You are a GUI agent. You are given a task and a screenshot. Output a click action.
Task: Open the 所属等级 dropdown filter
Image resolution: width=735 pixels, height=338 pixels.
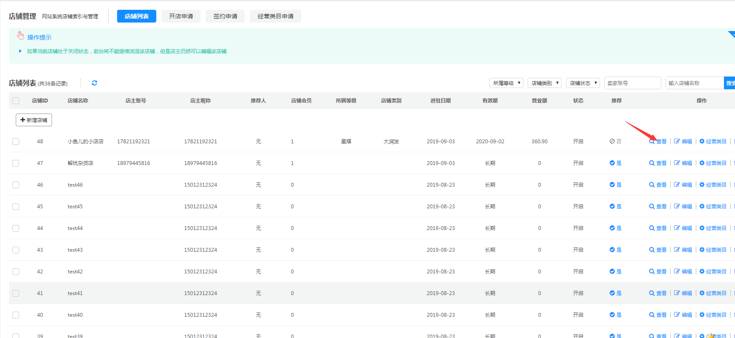click(506, 83)
